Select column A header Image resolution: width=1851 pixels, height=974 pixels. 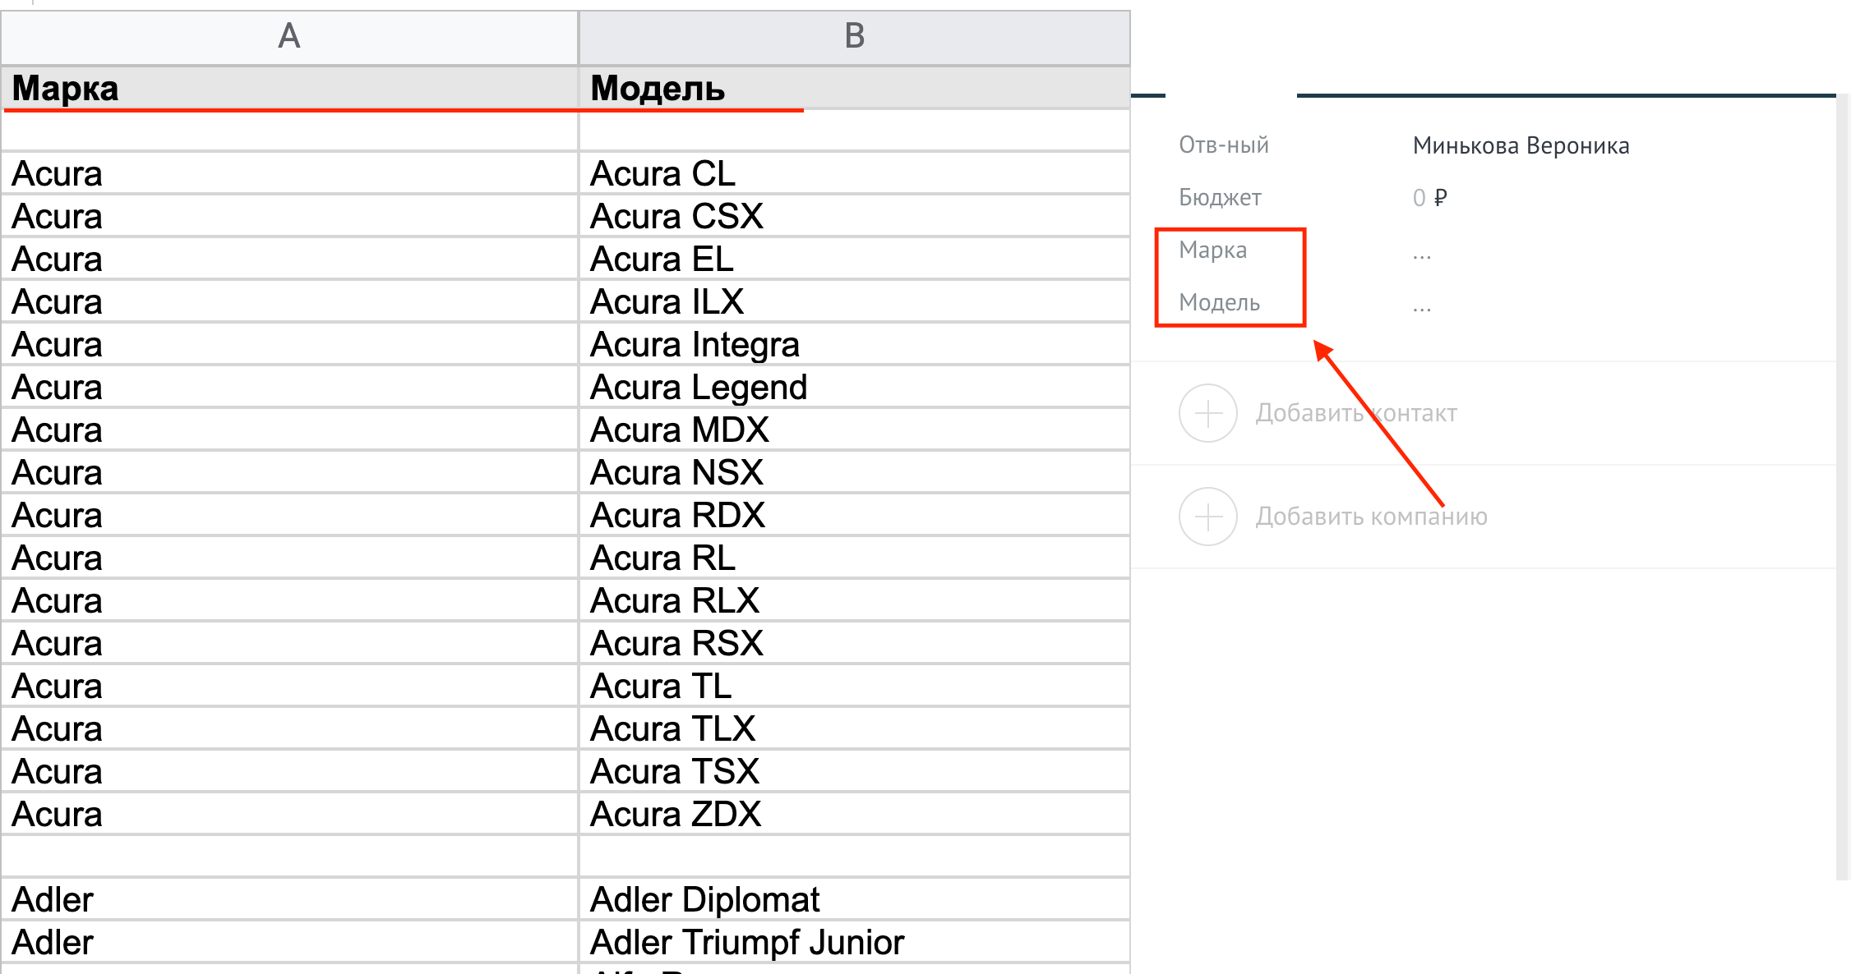click(x=289, y=37)
